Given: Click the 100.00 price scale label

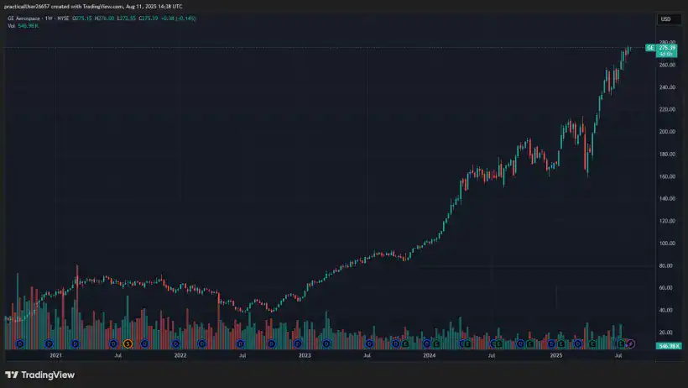Looking at the screenshot, I should point(667,244).
